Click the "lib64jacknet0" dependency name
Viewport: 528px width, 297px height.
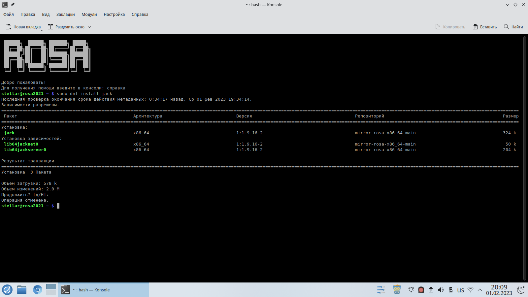(21, 144)
